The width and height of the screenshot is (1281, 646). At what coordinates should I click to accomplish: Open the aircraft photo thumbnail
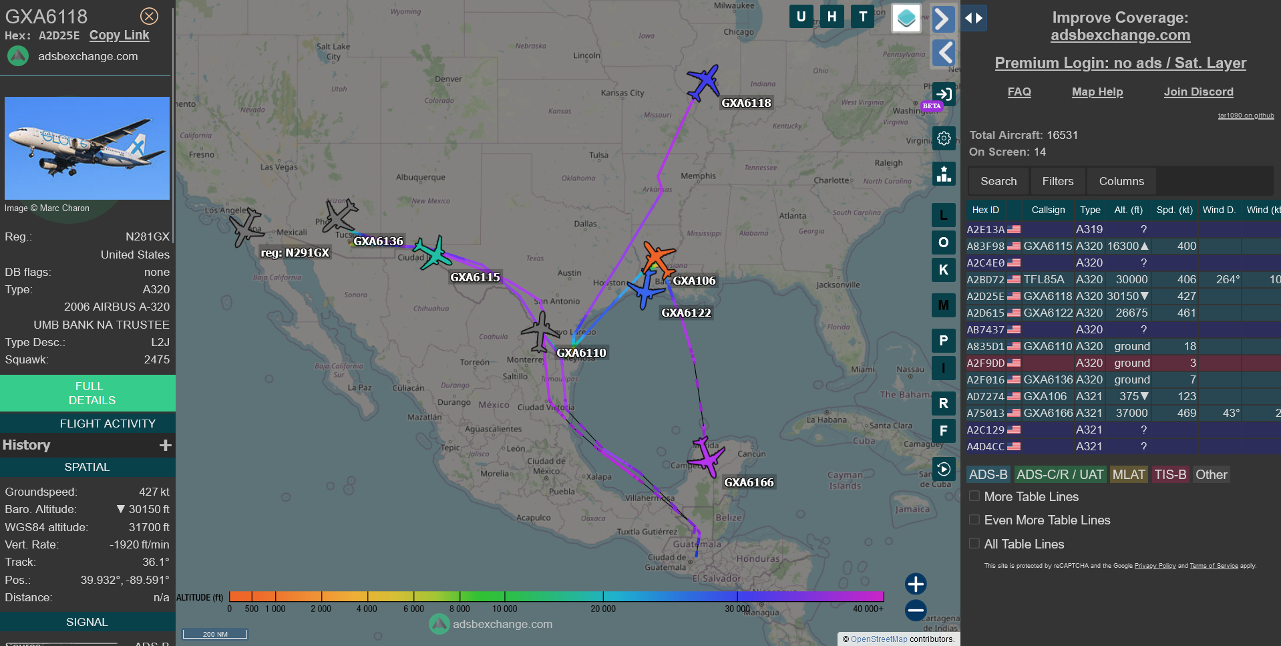pyautogui.click(x=87, y=148)
